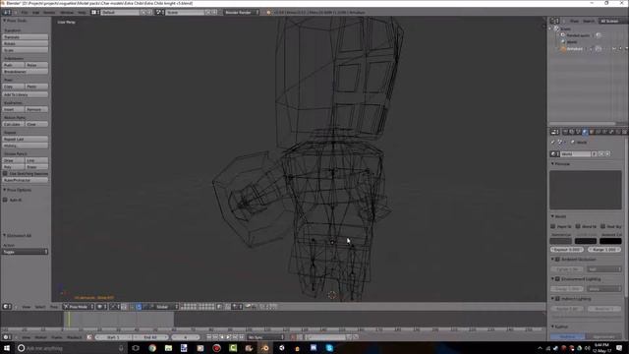Viewport: 629px width, 354px height.
Task: Open the File menu
Action: (25, 13)
